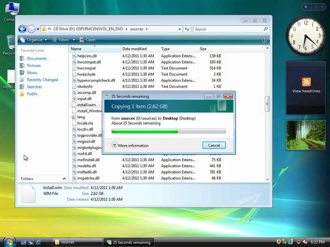The width and height of the screenshot is (330, 247).
Task: Select msftedit.dll file
Action: 87,172
